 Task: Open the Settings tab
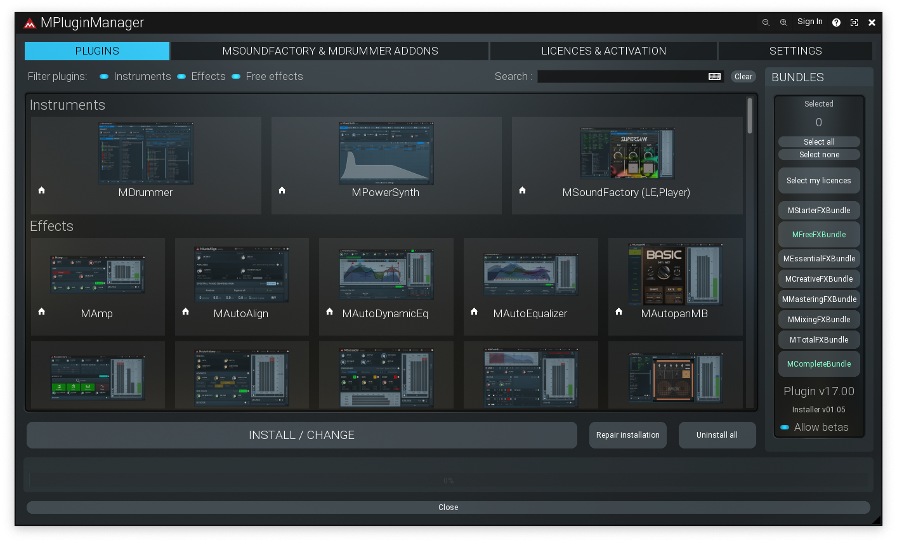coord(795,51)
